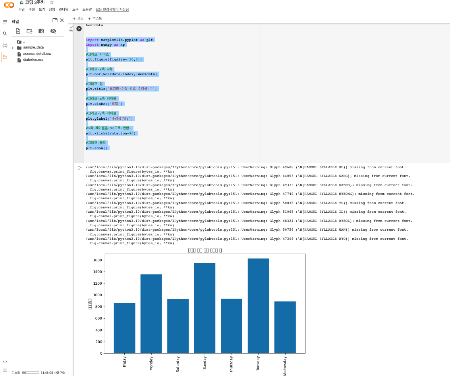Open the terminal icon at sidebar bottom
The image size is (450, 377).
click(5, 371)
